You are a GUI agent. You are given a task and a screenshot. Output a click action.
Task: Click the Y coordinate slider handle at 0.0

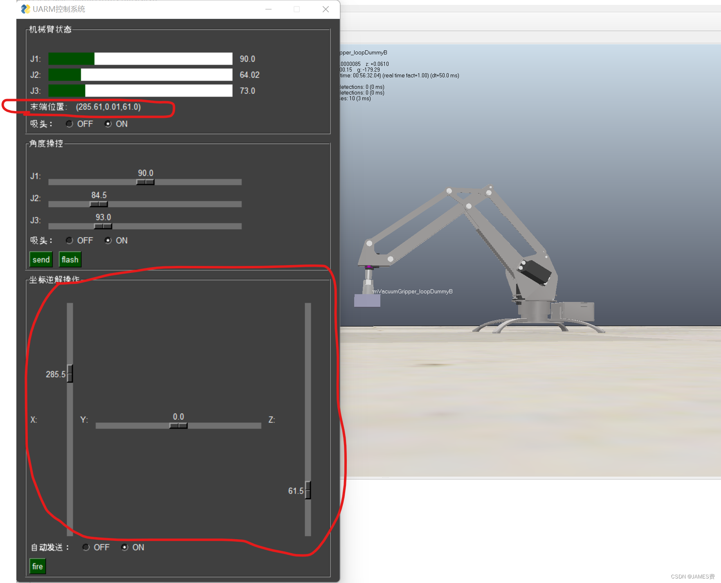[x=178, y=426]
